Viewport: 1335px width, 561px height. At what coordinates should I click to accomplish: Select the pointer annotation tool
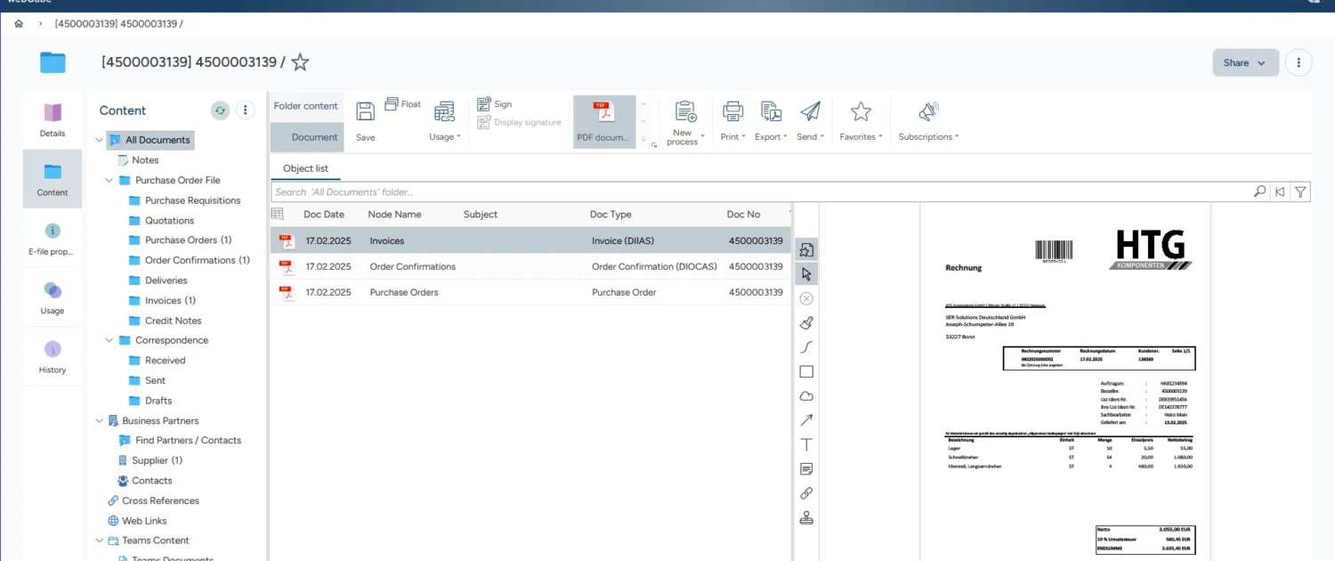pyautogui.click(x=806, y=274)
